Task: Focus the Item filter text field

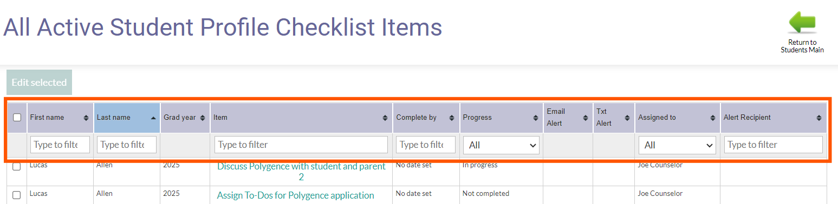Action: tap(301, 145)
